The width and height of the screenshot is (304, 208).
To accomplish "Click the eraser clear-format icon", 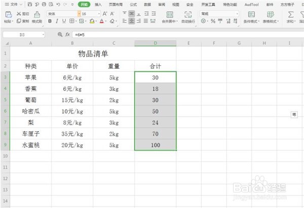I will click(x=112, y=21).
